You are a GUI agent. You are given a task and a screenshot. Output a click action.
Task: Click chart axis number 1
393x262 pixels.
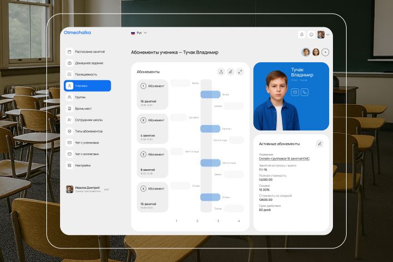pos(176,221)
